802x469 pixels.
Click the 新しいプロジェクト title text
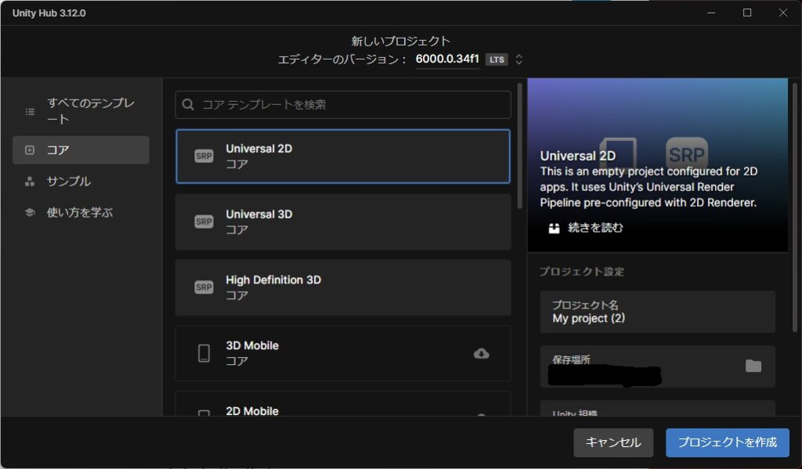(x=400, y=41)
